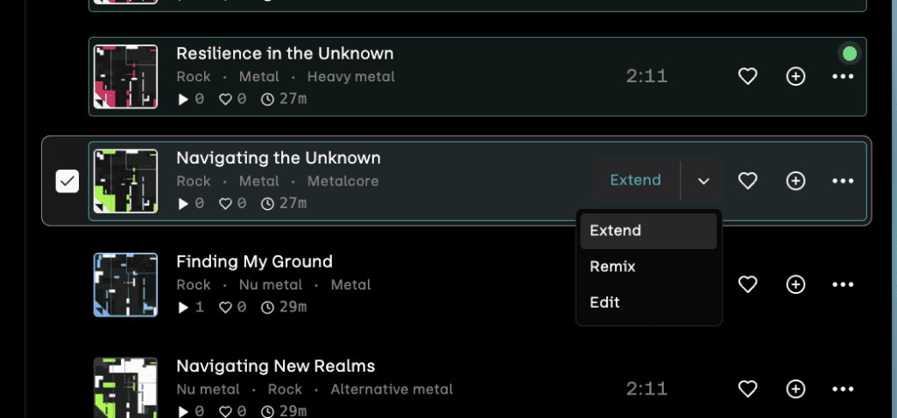Like the Navigating New Realms track

(x=747, y=388)
